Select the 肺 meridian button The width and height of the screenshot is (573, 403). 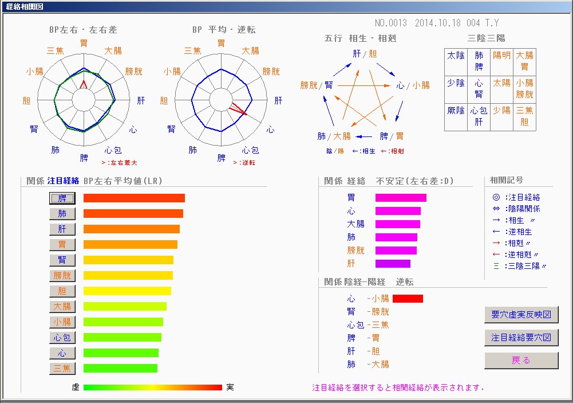62,214
